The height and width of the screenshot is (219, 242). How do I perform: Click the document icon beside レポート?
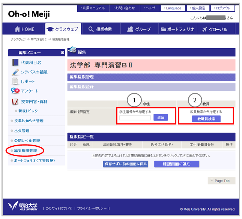click(x=15, y=81)
